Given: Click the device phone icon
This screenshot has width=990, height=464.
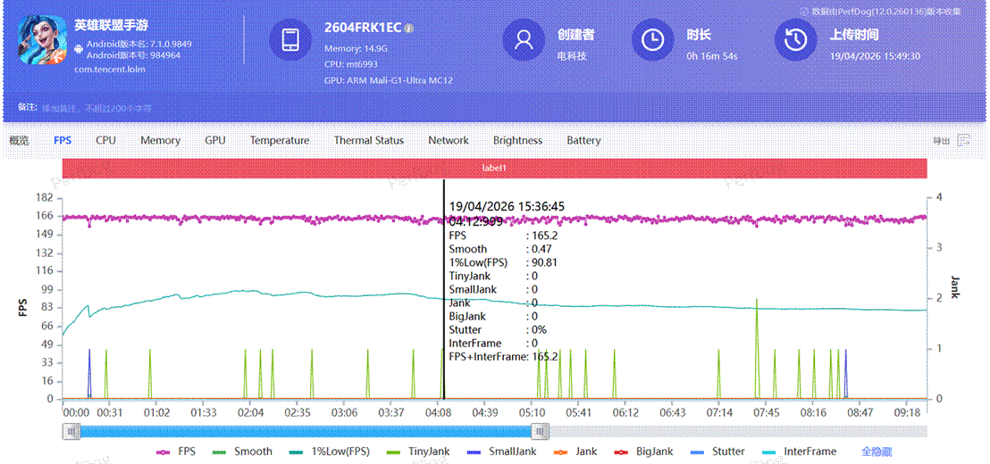Looking at the screenshot, I should [290, 40].
